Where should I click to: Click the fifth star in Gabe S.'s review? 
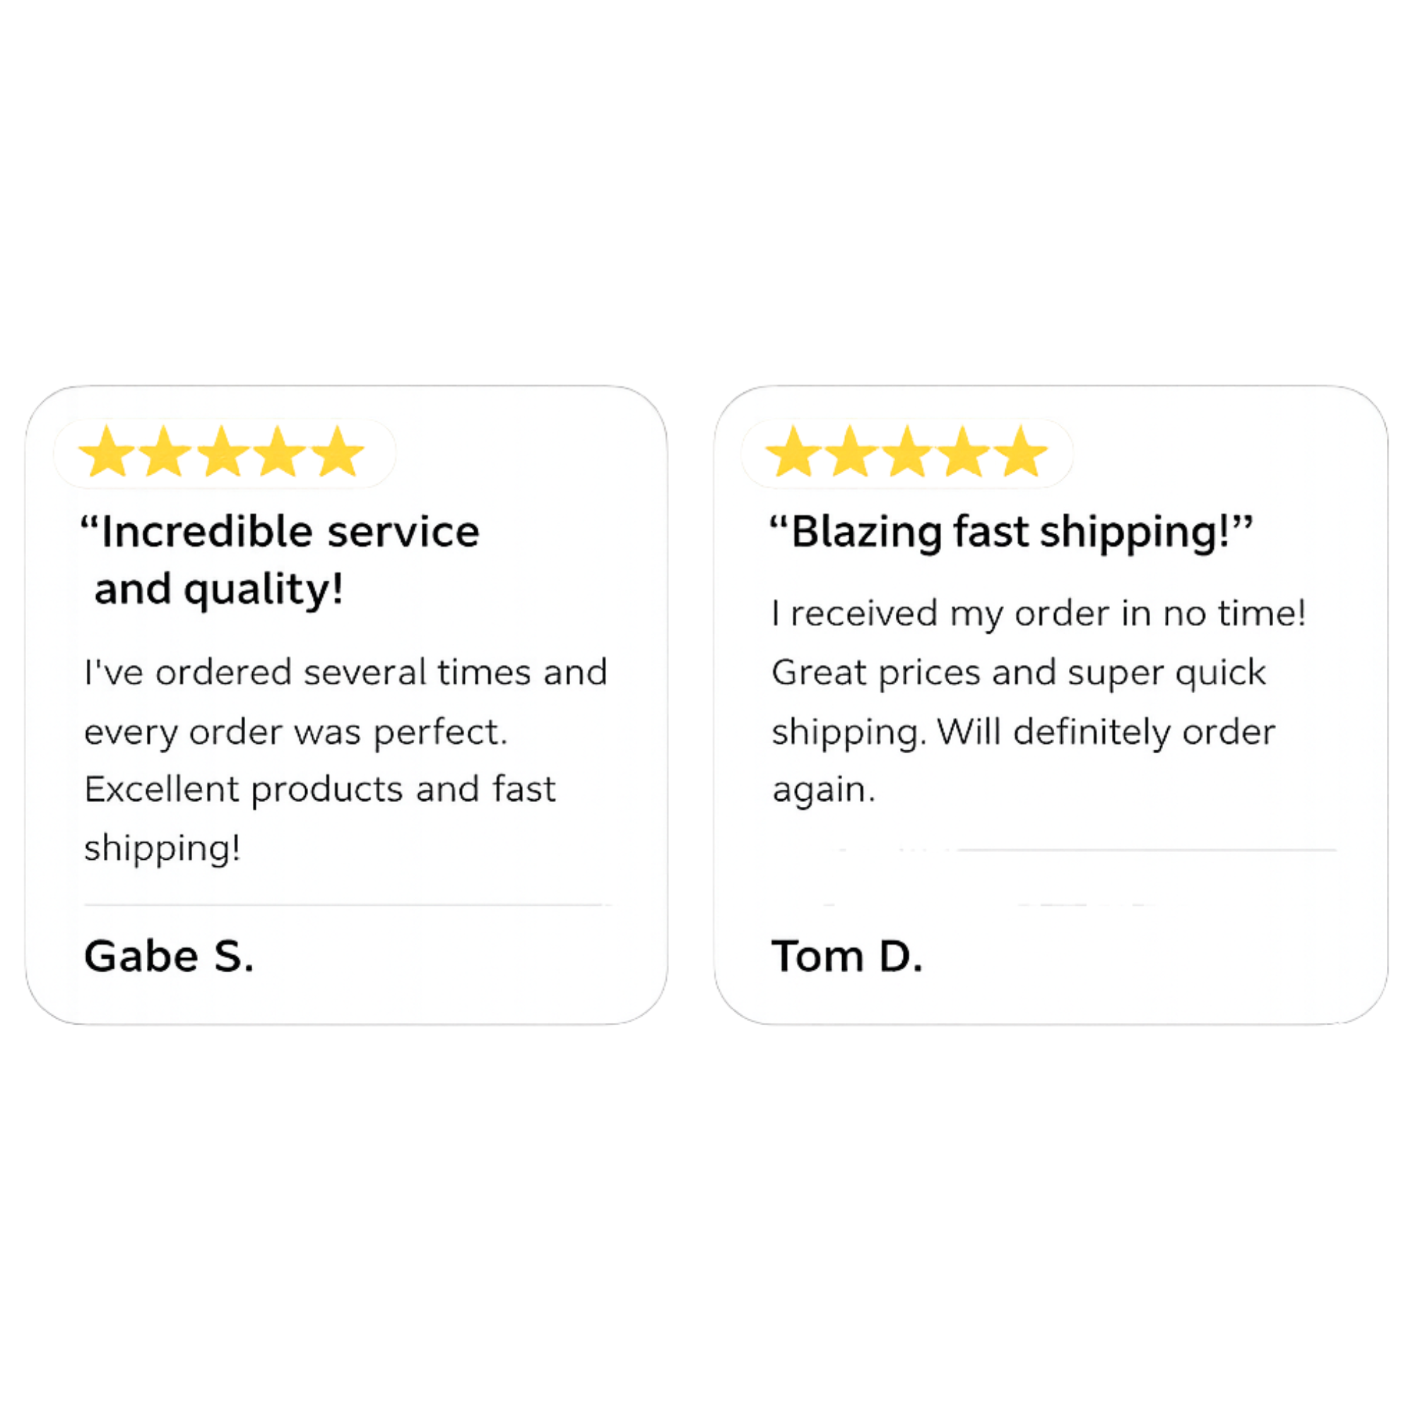pos(337,454)
